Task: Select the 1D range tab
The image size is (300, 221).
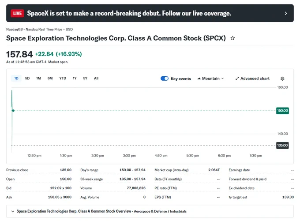Action: tap(16, 78)
